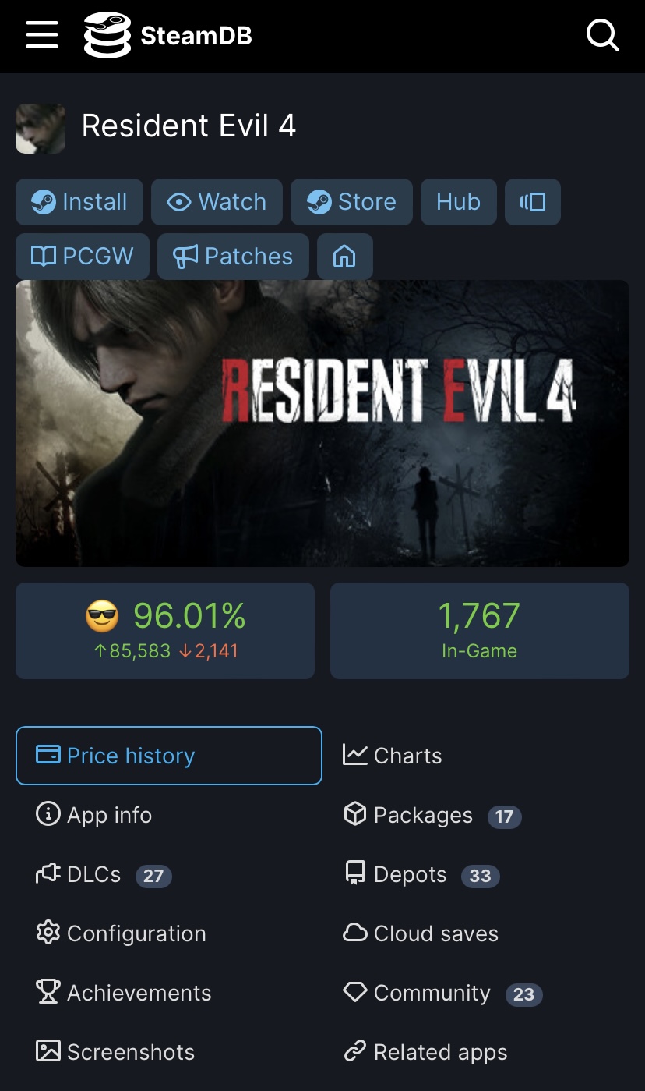The width and height of the screenshot is (645, 1091).
Task: Click the 1,767 In-Game players box
Action: 479,630
